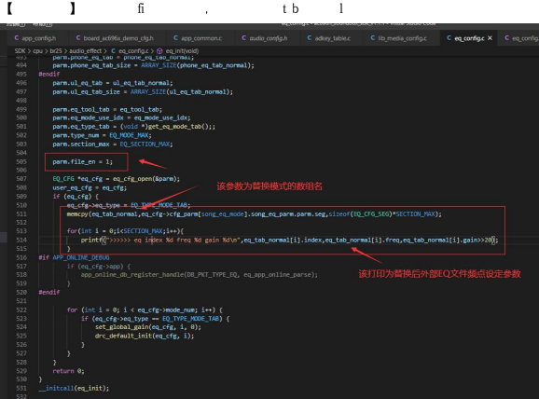
Task: Click the br25 breadcrumb segment
Action: click(x=56, y=51)
